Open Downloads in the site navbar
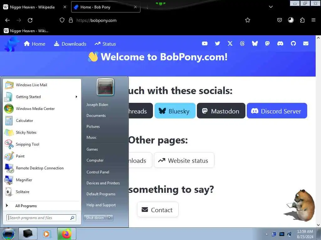 (70, 44)
